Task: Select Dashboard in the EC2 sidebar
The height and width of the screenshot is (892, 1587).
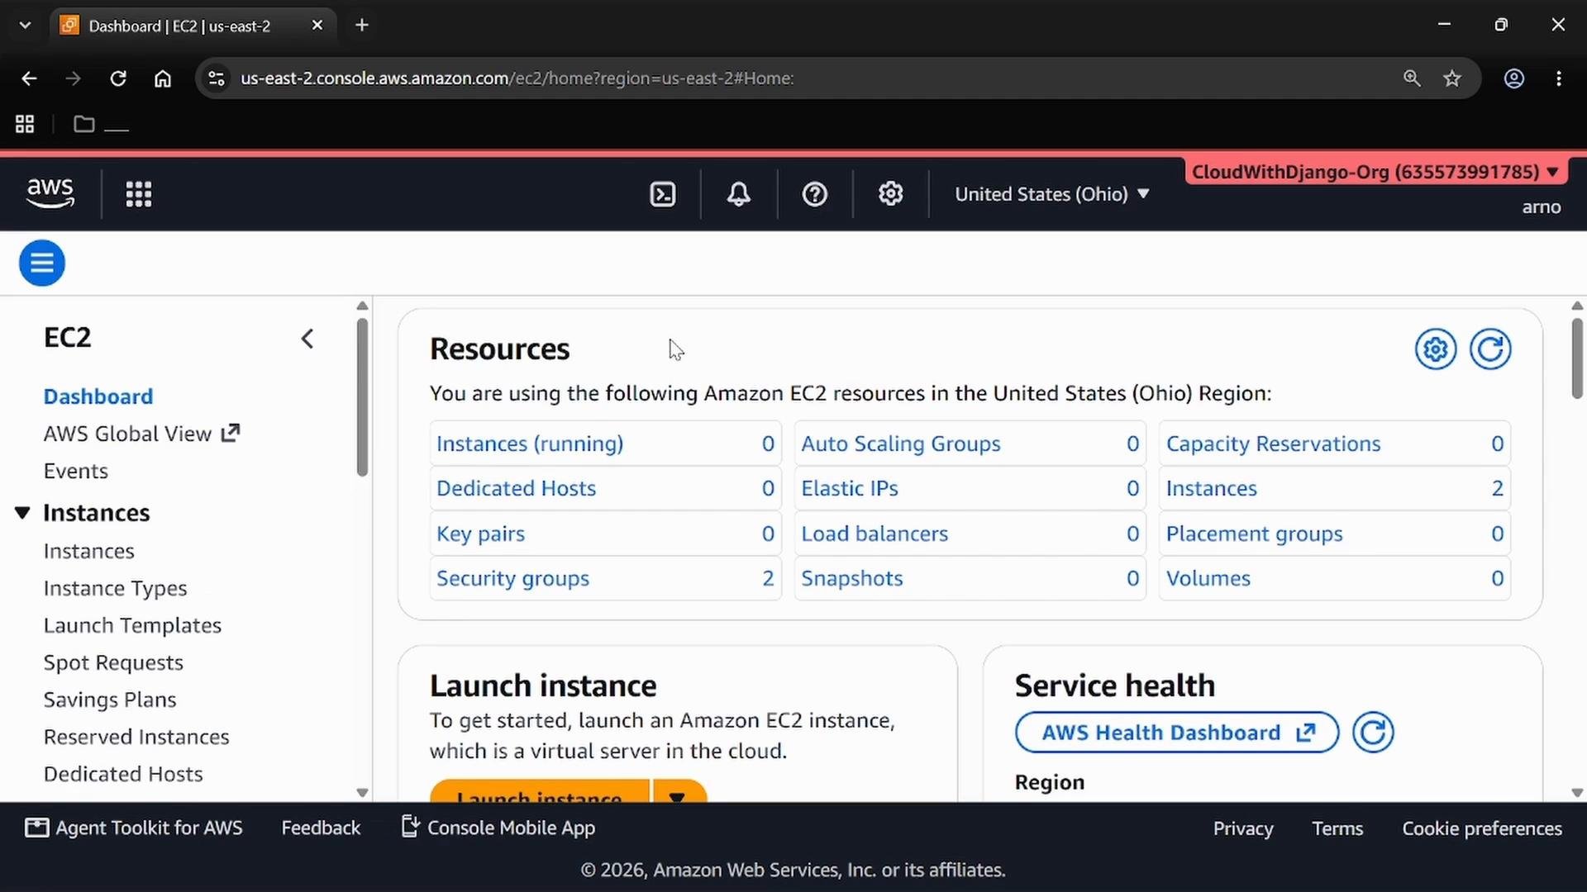Action: tap(98, 396)
